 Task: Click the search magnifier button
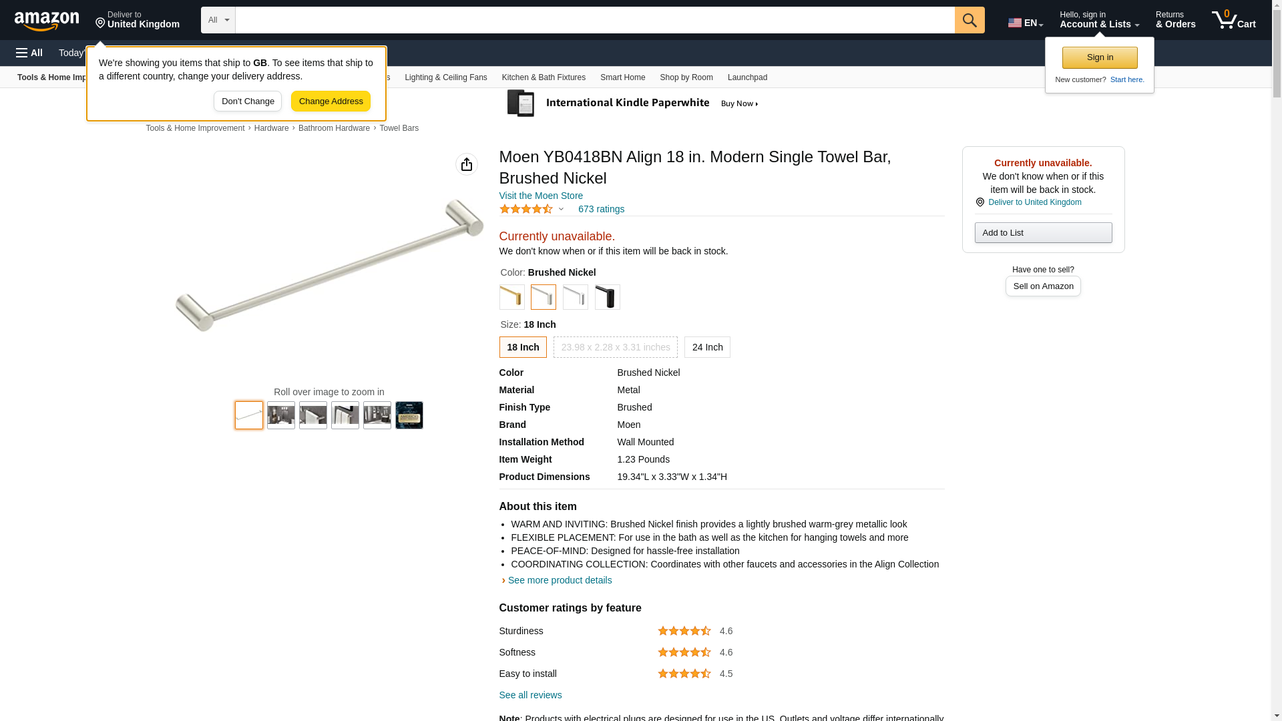point(970,20)
